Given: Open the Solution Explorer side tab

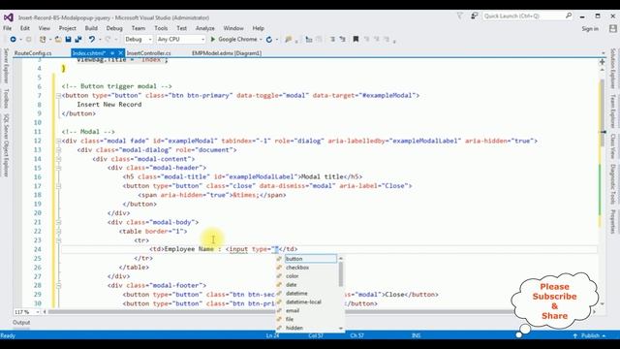Looking at the screenshot, I should click(x=613, y=69).
